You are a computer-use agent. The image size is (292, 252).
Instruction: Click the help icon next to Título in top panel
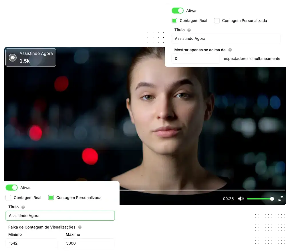click(189, 30)
